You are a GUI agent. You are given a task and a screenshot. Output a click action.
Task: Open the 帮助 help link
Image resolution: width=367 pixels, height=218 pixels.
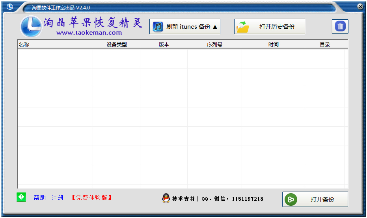(x=39, y=198)
